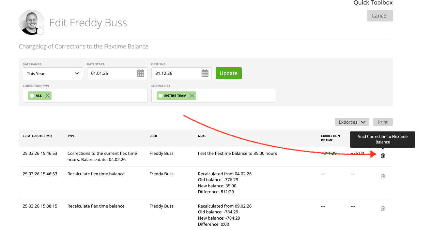This screenshot has height=230, width=431.
Task: Remove the ALL correction type tag
Action: (47, 96)
